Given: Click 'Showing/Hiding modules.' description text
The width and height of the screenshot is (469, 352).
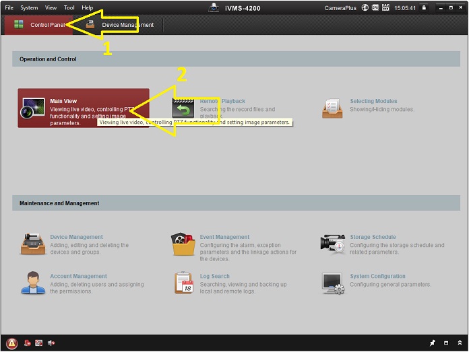Looking at the screenshot, I should [382, 109].
